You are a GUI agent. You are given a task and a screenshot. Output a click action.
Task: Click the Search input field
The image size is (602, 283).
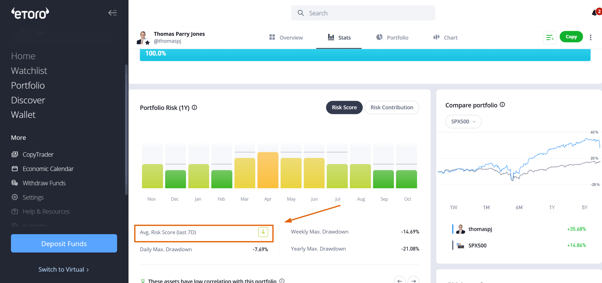pos(363,13)
